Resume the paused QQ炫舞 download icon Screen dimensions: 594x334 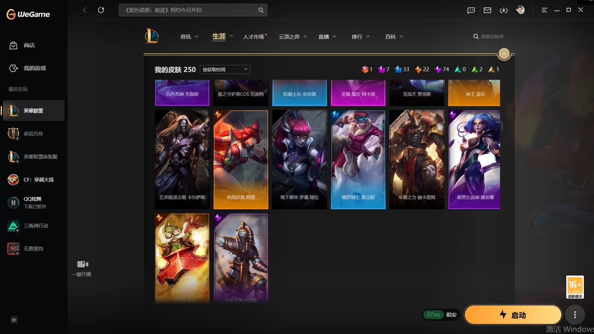[13, 203]
